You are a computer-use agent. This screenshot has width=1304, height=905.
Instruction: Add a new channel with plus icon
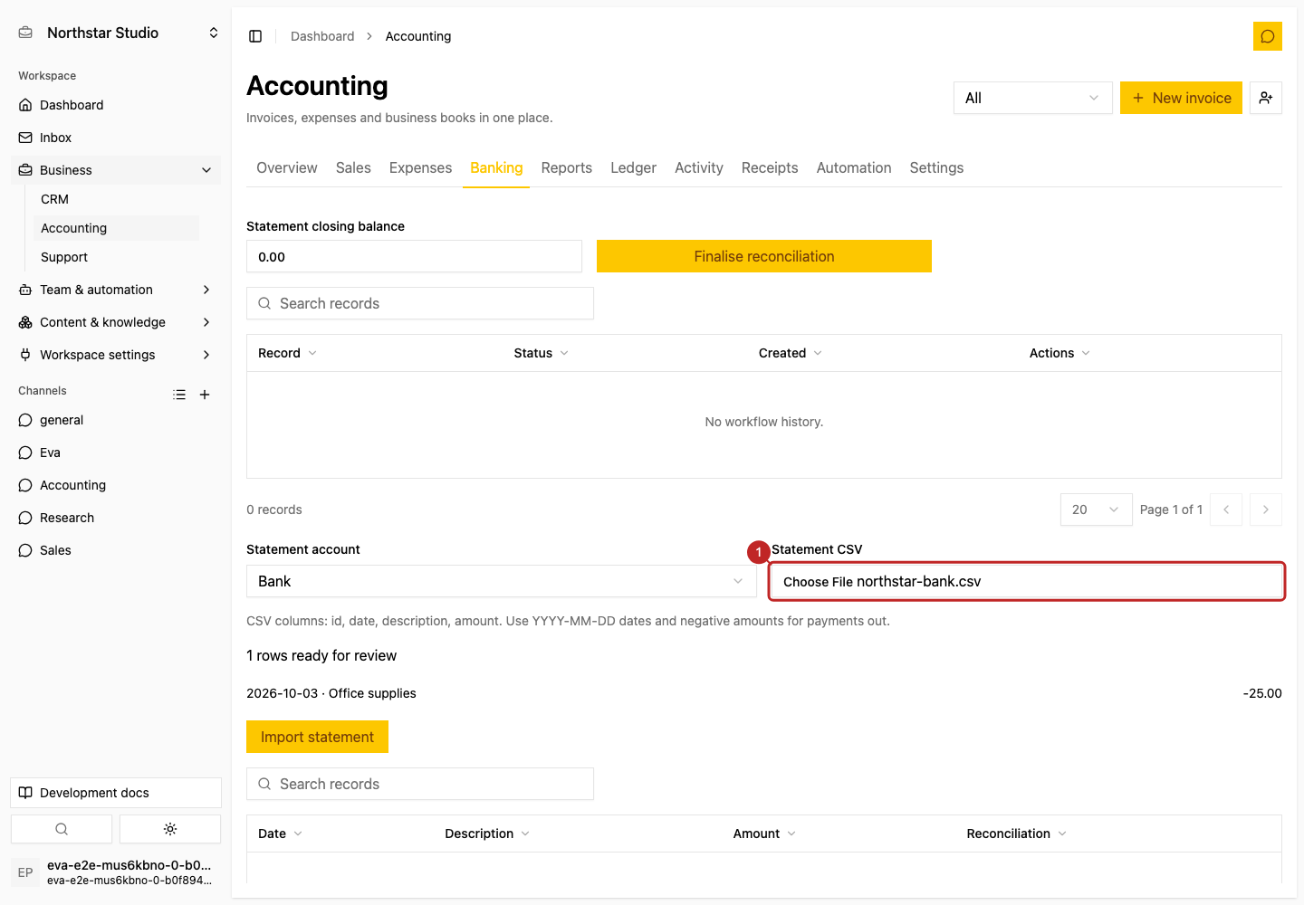(x=205, y=395)
